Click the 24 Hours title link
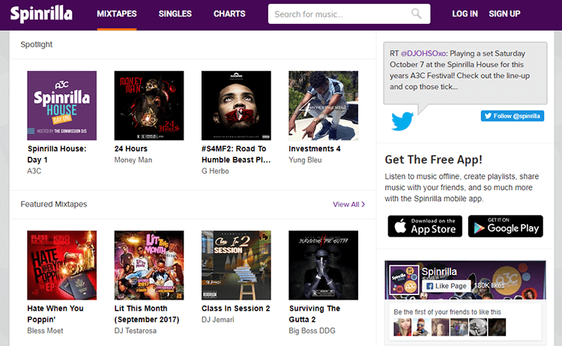Screen dimensions: 562x346 pos(131,148)
